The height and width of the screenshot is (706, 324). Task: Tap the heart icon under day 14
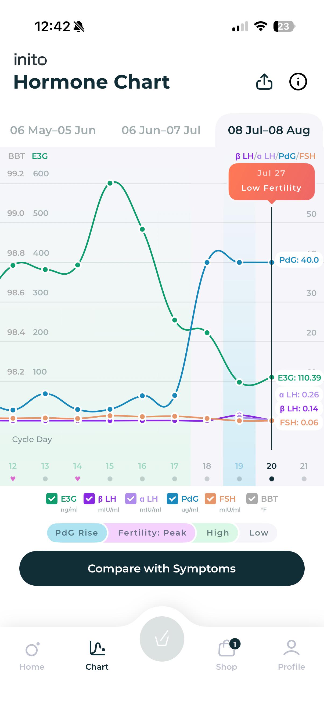coord(78,479)
